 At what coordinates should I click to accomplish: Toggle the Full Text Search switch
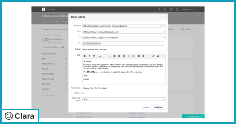pyautogui.click(x=46, y=39)
